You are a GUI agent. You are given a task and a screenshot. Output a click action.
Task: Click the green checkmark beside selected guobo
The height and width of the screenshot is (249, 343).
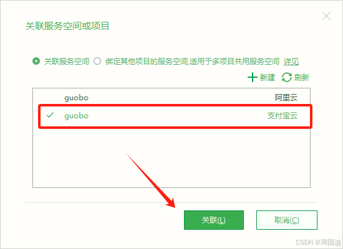tap(50, 115)
